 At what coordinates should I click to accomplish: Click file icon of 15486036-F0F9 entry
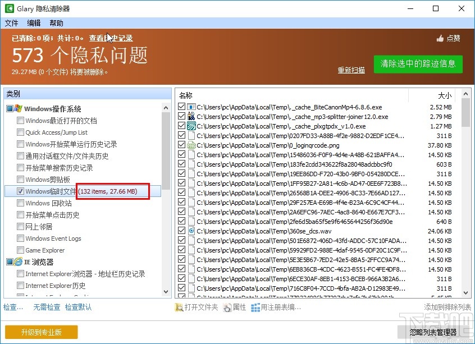pos(191,154)
